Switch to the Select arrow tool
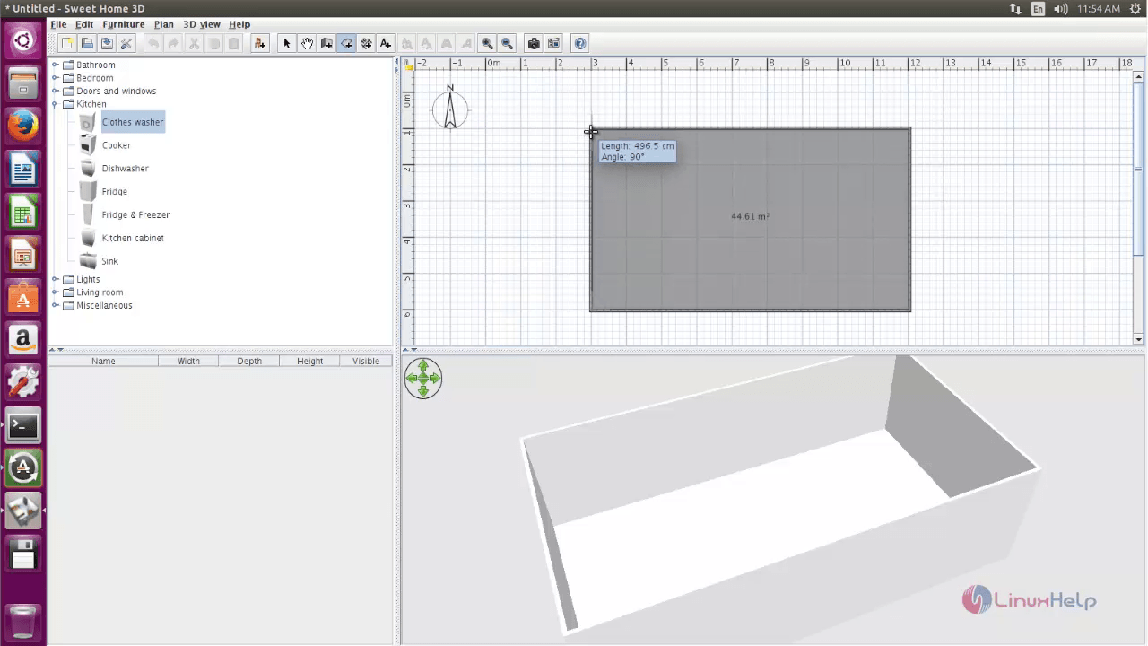This screenshot has width=1148, height=646. [x=287, y=43]
